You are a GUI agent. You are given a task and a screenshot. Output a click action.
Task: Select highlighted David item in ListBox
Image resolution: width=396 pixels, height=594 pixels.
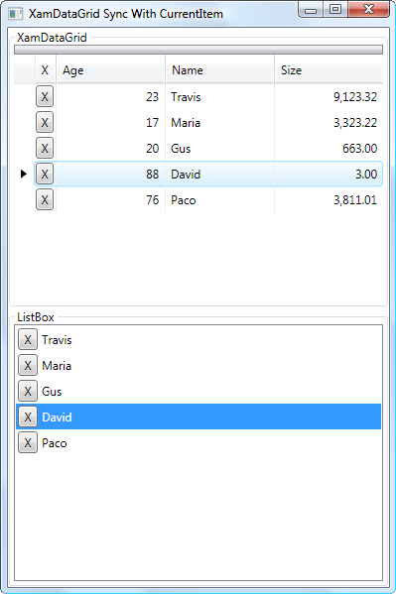pos(198,416)
